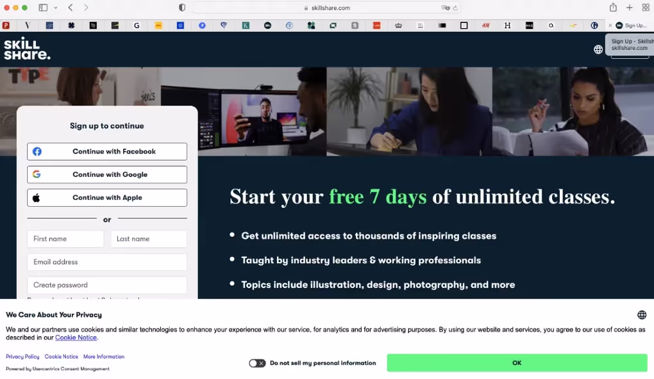Show Safari tab overview grid
Screen dimensions: 654x379
point(646,8)
